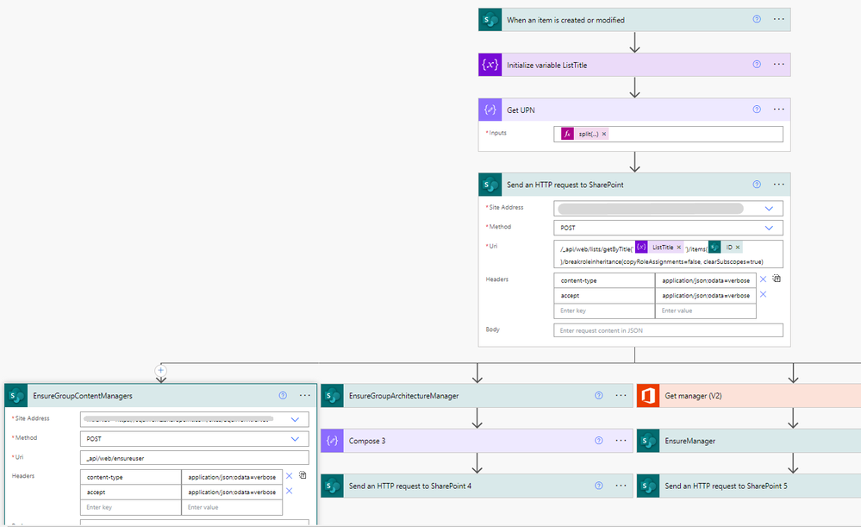
Task: Delete the accept header row in Send an HTTP request
Action: coord(763,294)
